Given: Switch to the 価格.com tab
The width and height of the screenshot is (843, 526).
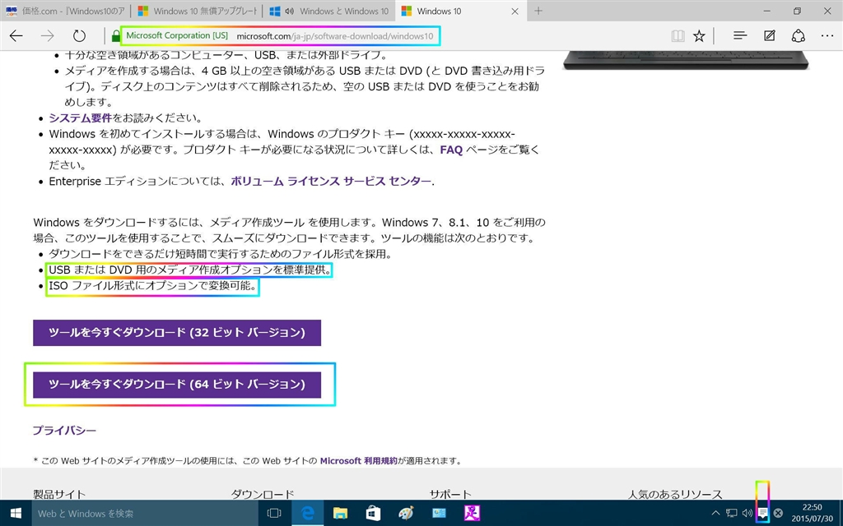Looking at the screenshot, I should 66,11.
